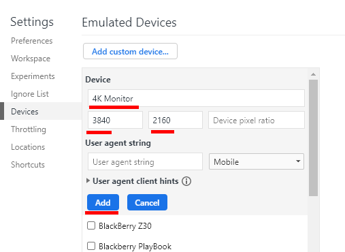The image size is (345, 252).
Task: Click the Settings title text
Action: pos(32,22)
